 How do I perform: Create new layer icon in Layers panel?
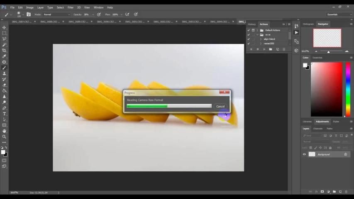pos(340,192)
